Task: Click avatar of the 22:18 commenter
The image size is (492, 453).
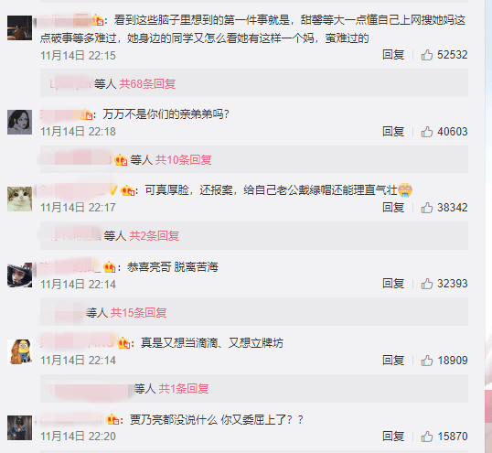Action: pyautogui.click(x=19, y=122)
